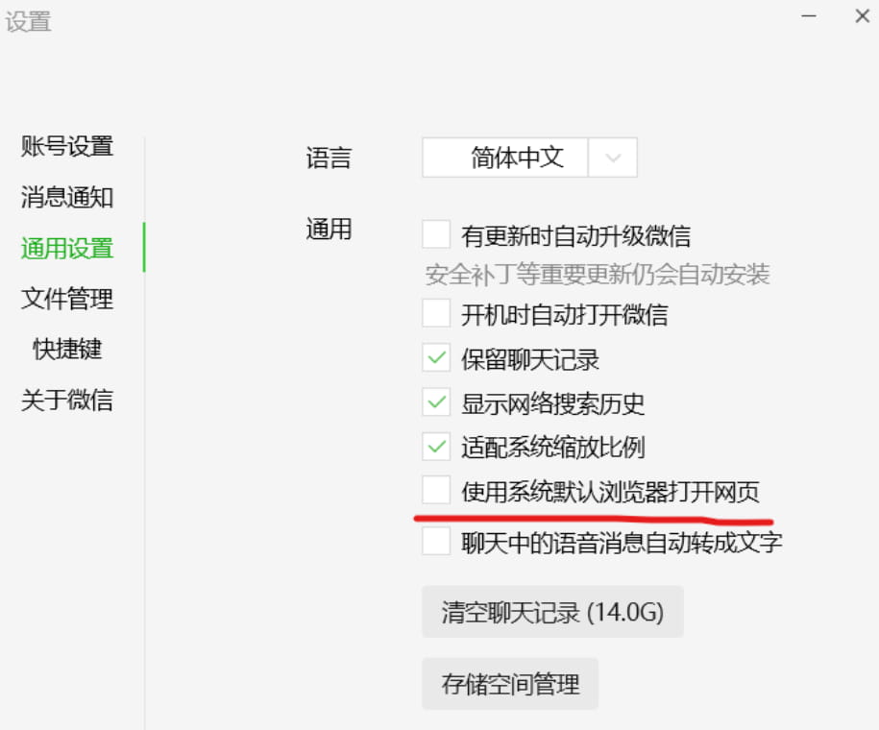The image size is (879, 730).
Task: Go to 快捷键 settings
Action: (66, 349)
